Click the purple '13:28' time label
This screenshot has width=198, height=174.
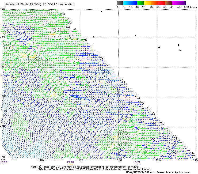[70, 162]
